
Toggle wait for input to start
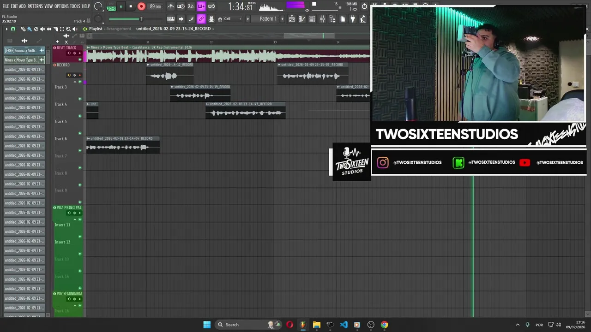[x=181, y=6]
